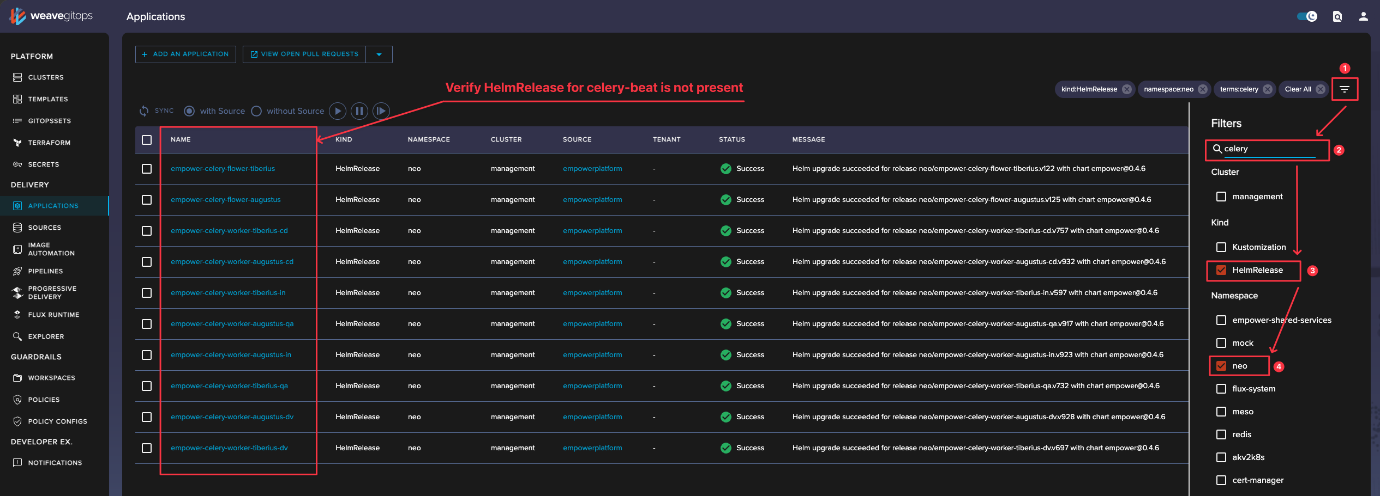Click the Sync button
Image resolution: width=1380 pixels, height=496 pixels.
(x=157, y=111)
